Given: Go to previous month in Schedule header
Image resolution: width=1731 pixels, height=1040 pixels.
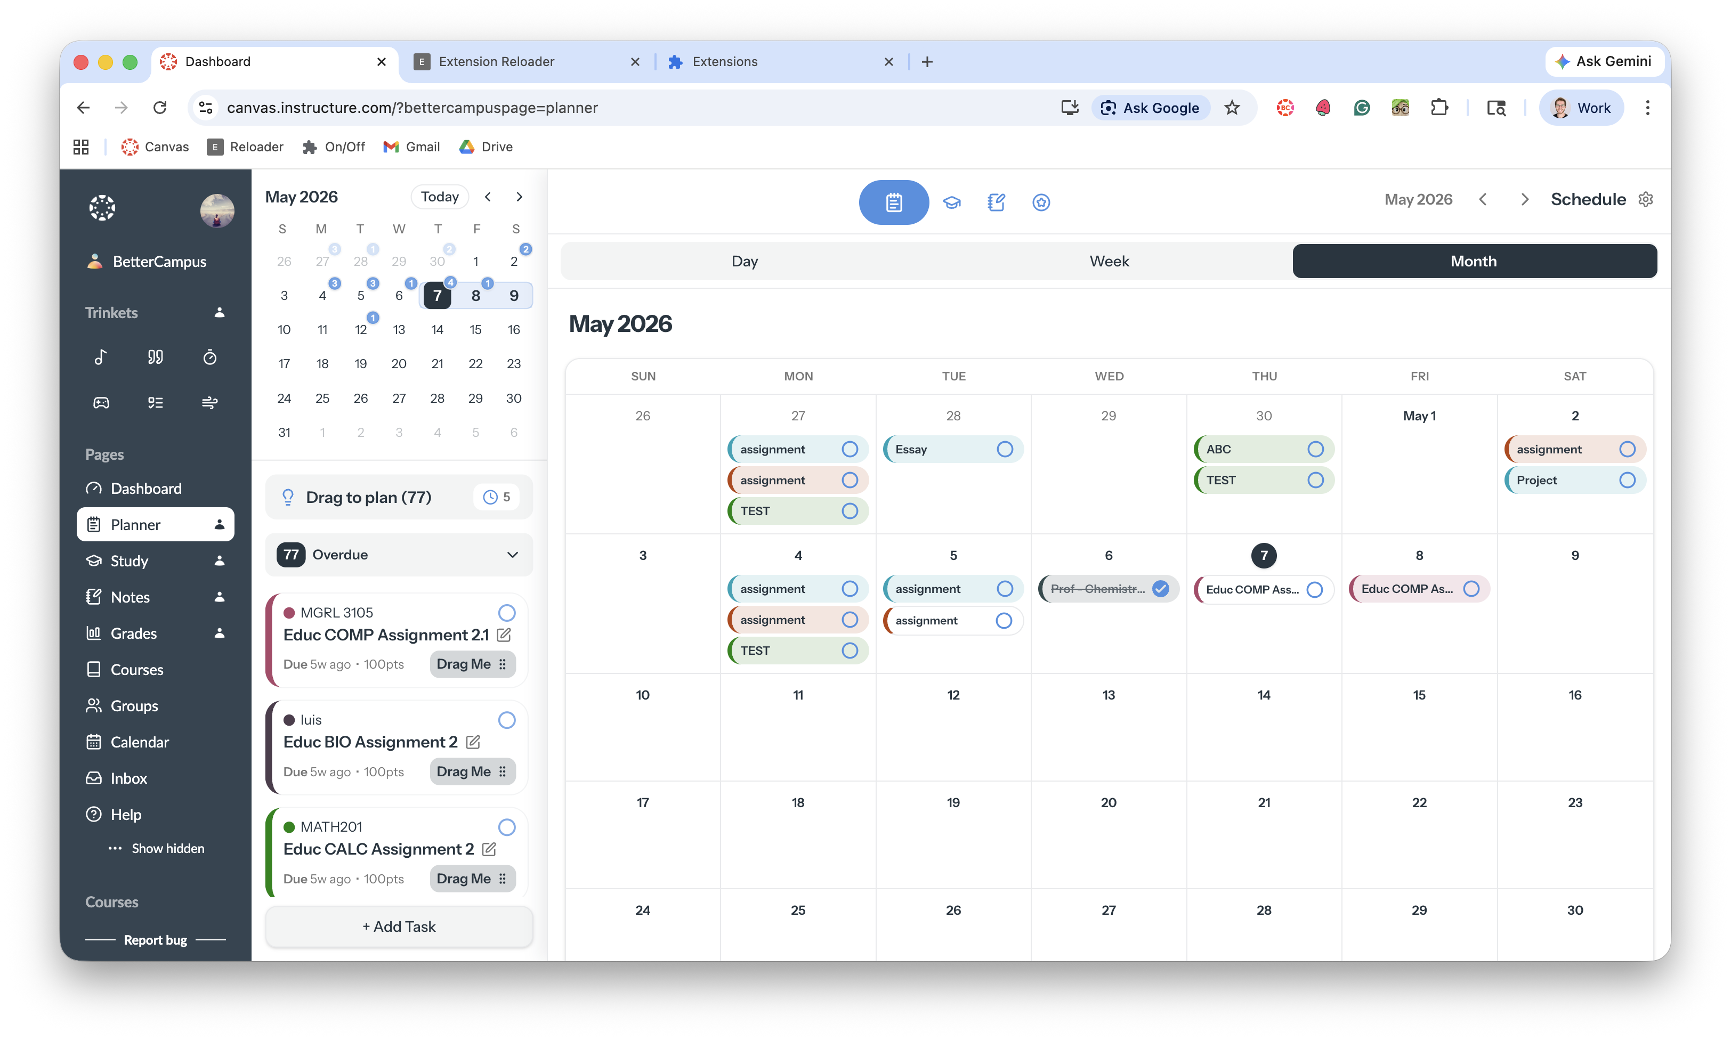Looking at the screenshot, I should tap(1483, 200).
